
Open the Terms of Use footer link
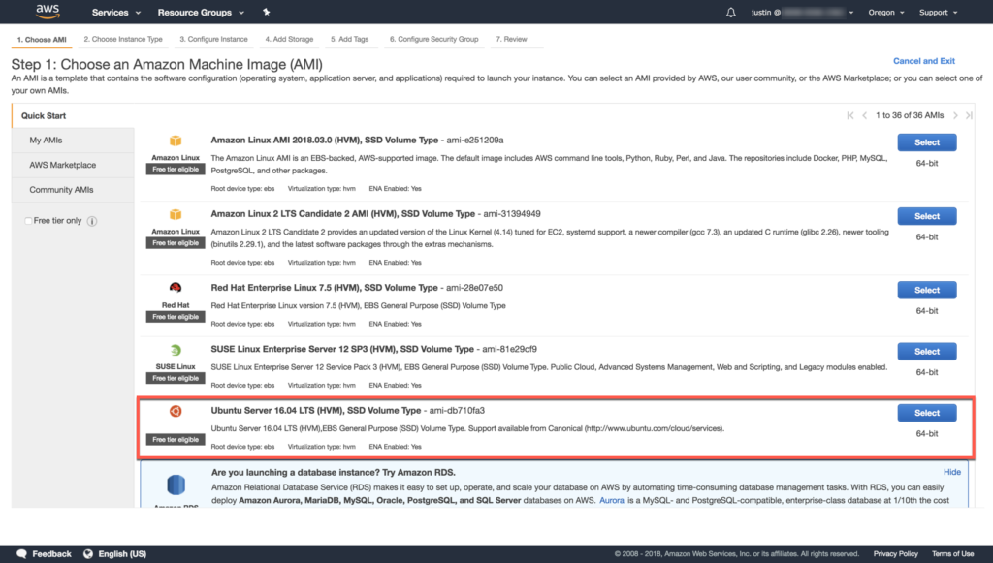tap(952, 554)
